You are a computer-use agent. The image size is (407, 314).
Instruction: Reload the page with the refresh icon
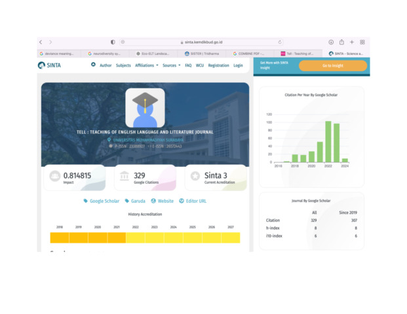click(x=280, y=42)
